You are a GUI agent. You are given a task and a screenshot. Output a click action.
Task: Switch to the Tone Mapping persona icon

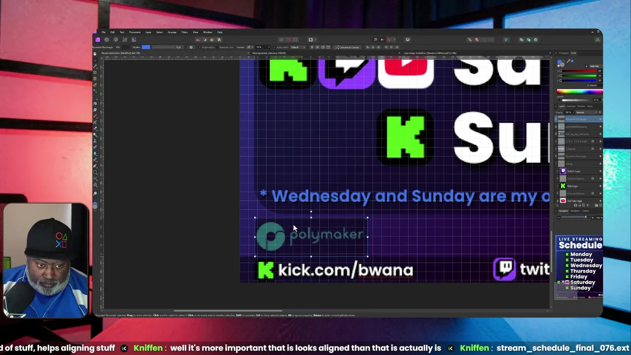point(125,39)
